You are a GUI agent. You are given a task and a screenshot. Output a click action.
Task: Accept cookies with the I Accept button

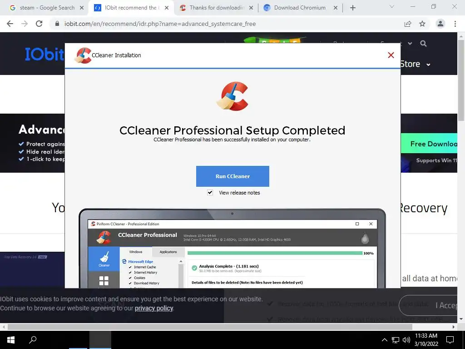point(428,305)
